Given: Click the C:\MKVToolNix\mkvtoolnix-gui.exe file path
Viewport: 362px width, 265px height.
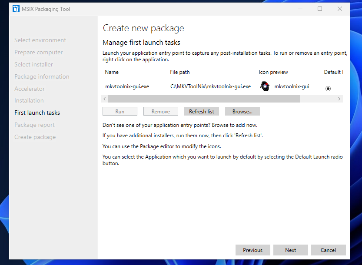Looking at the screenshot, I should pos(210,86).
